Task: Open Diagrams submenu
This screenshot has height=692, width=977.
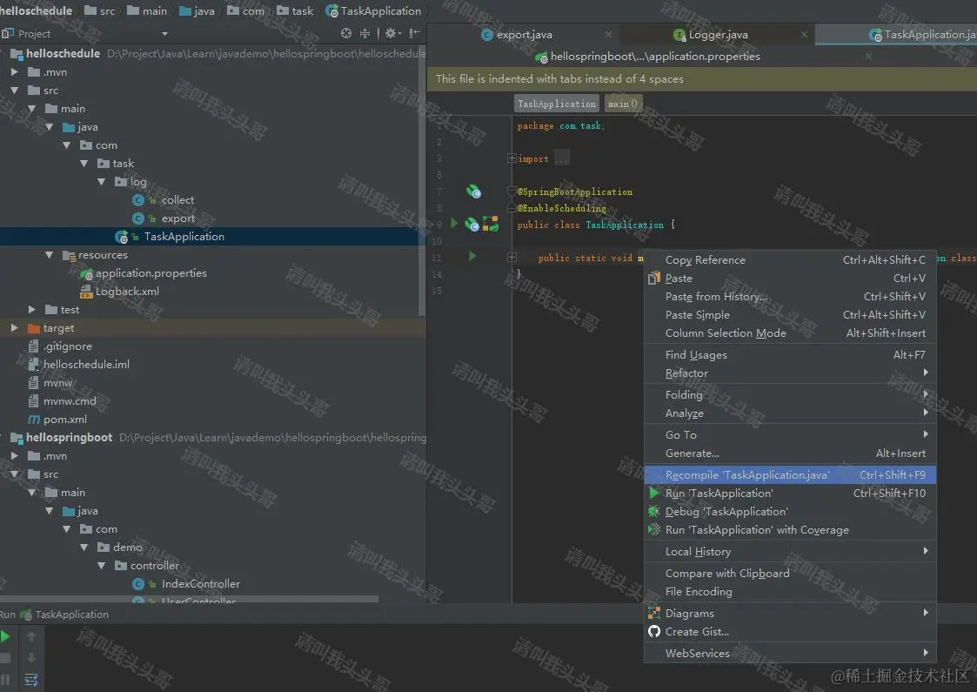Action: 789,614
